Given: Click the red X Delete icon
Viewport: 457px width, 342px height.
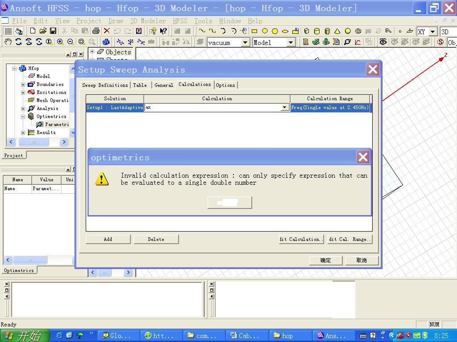Looking at the screenshot, I should click(x=107, y=31).
